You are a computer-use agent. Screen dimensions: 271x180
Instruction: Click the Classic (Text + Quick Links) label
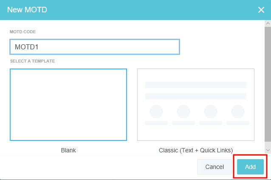click(195, 150)
